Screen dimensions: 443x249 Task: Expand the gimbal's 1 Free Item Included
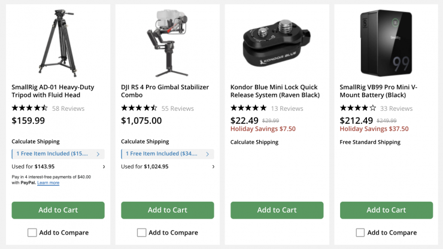coord(167,154)
